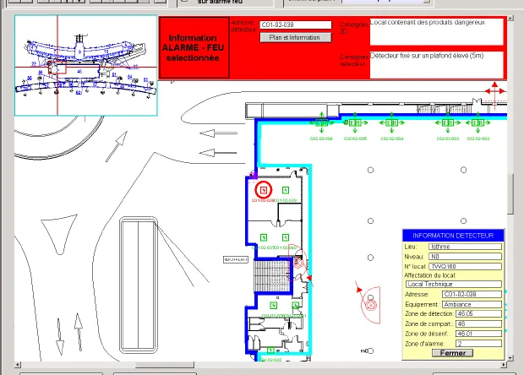Image resolution: width=524 pixels, height=375 pixels.
Task: Click the ER detector labeled C02-02-002
Action: pos(478,122)
